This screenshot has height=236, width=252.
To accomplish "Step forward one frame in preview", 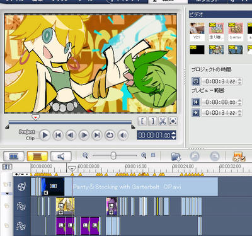I will 84,135.
